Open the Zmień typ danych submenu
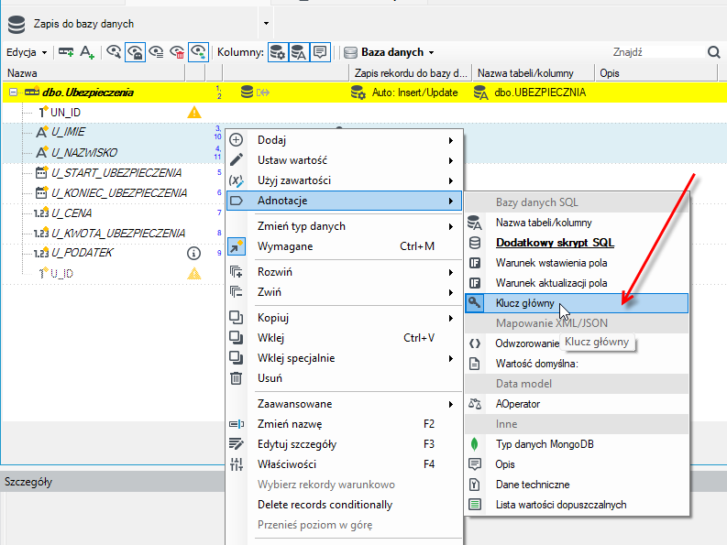 click(344, 226)
